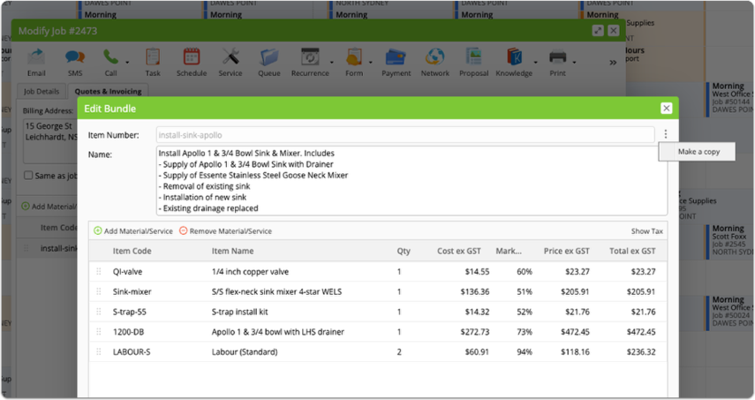The width and height of the screenshot is (755, 400).
Task: Click the Payment credit card icon
Action: pos(396,57)
